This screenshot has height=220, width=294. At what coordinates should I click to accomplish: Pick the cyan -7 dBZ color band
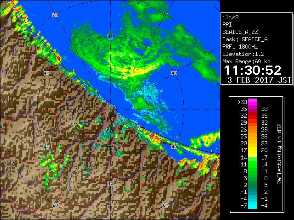pos(253,206)
